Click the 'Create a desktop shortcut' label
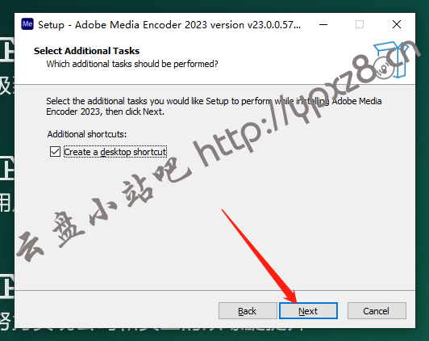 pyautogui.click(x=115, y=152)
